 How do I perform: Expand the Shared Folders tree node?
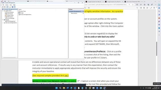(5, 15)
